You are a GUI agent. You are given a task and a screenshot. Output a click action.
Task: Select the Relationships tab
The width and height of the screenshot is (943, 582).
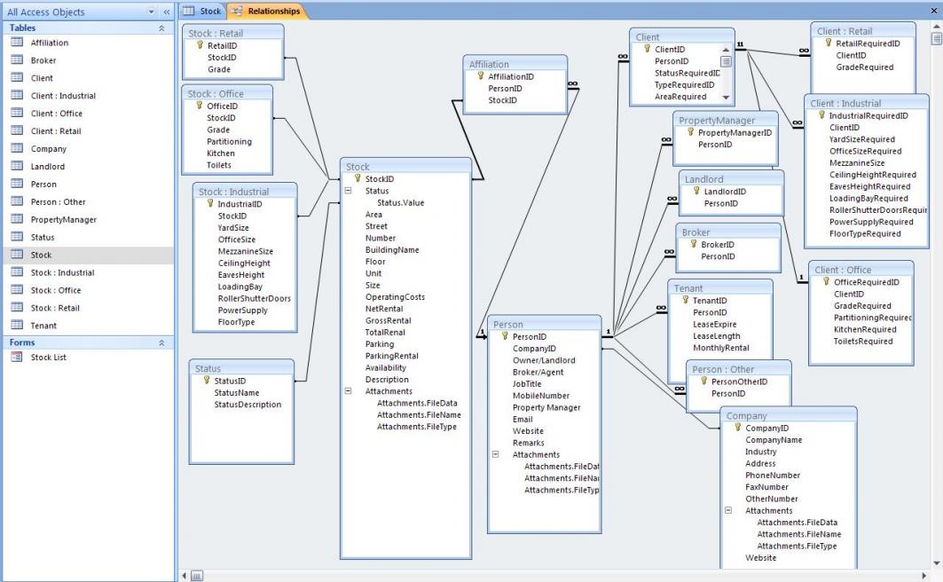click(x=266, y=11)
